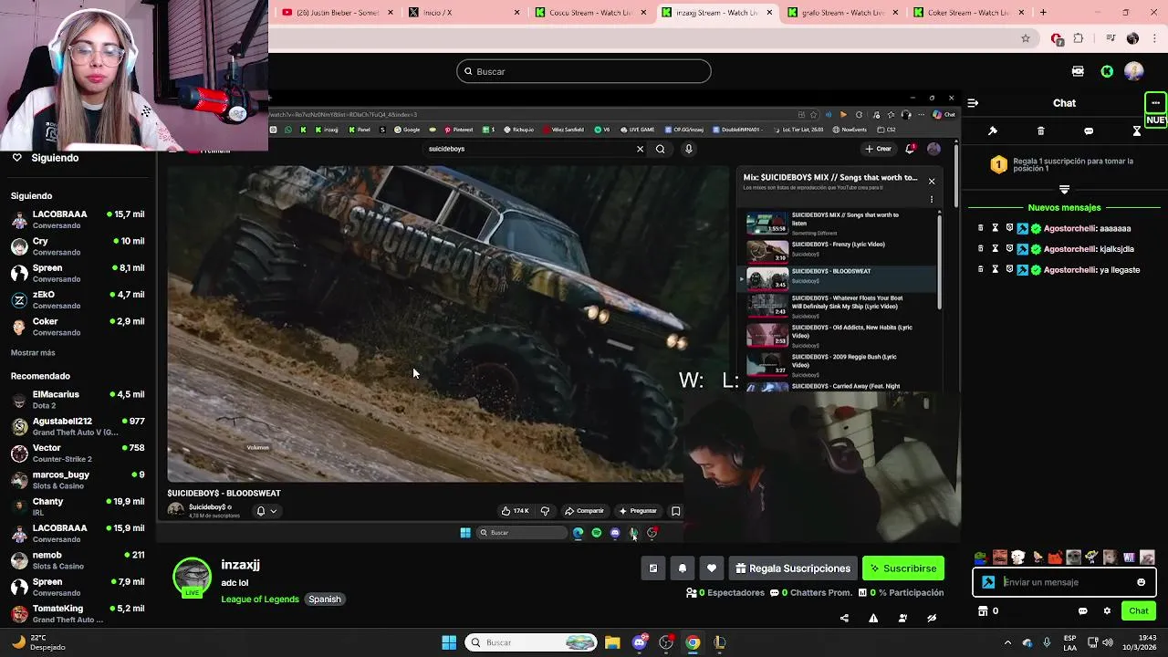Click the Spanish language tag
Viewport: 1168px width, 657px height.
click(324, 600)
